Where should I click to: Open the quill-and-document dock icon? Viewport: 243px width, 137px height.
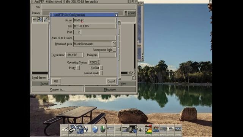(140, 129)
